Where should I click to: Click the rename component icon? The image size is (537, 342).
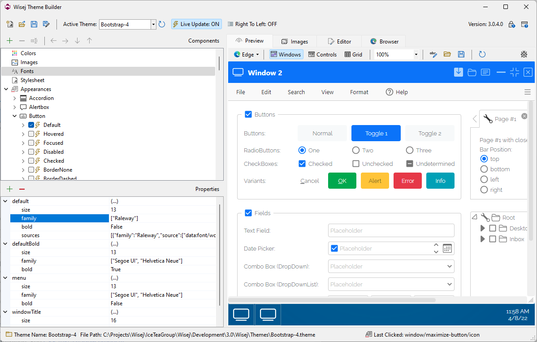34,41
